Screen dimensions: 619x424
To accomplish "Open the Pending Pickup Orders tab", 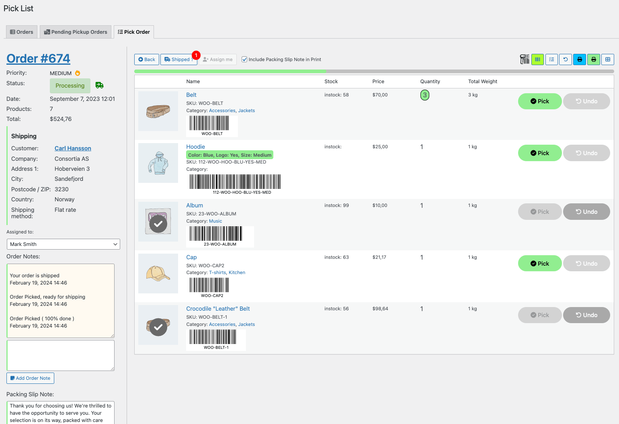I will coord(76,32).
